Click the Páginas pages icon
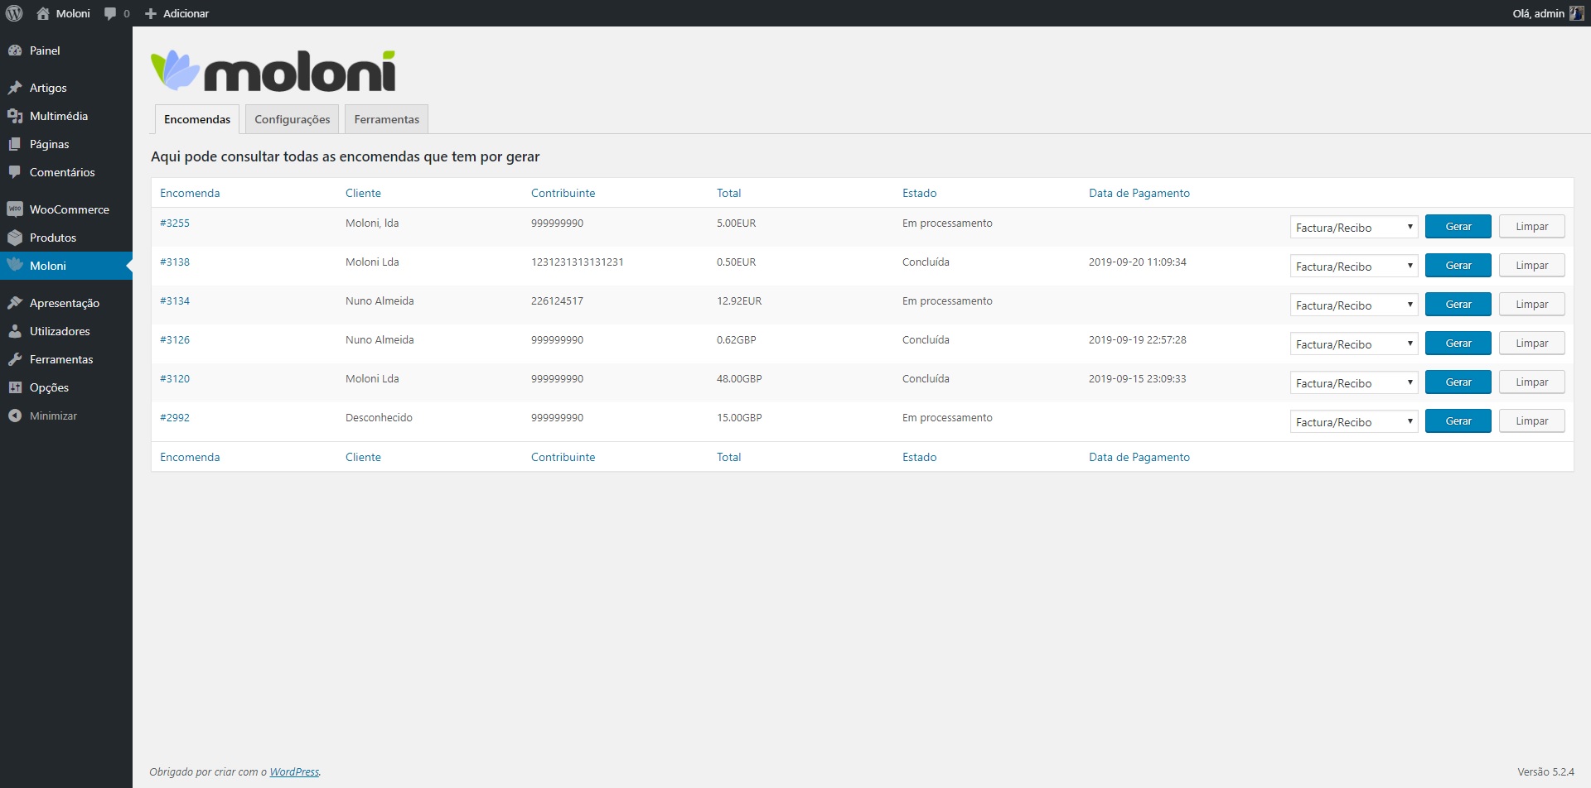Viewport: 1591px width, 788px height. click(15, 144)
